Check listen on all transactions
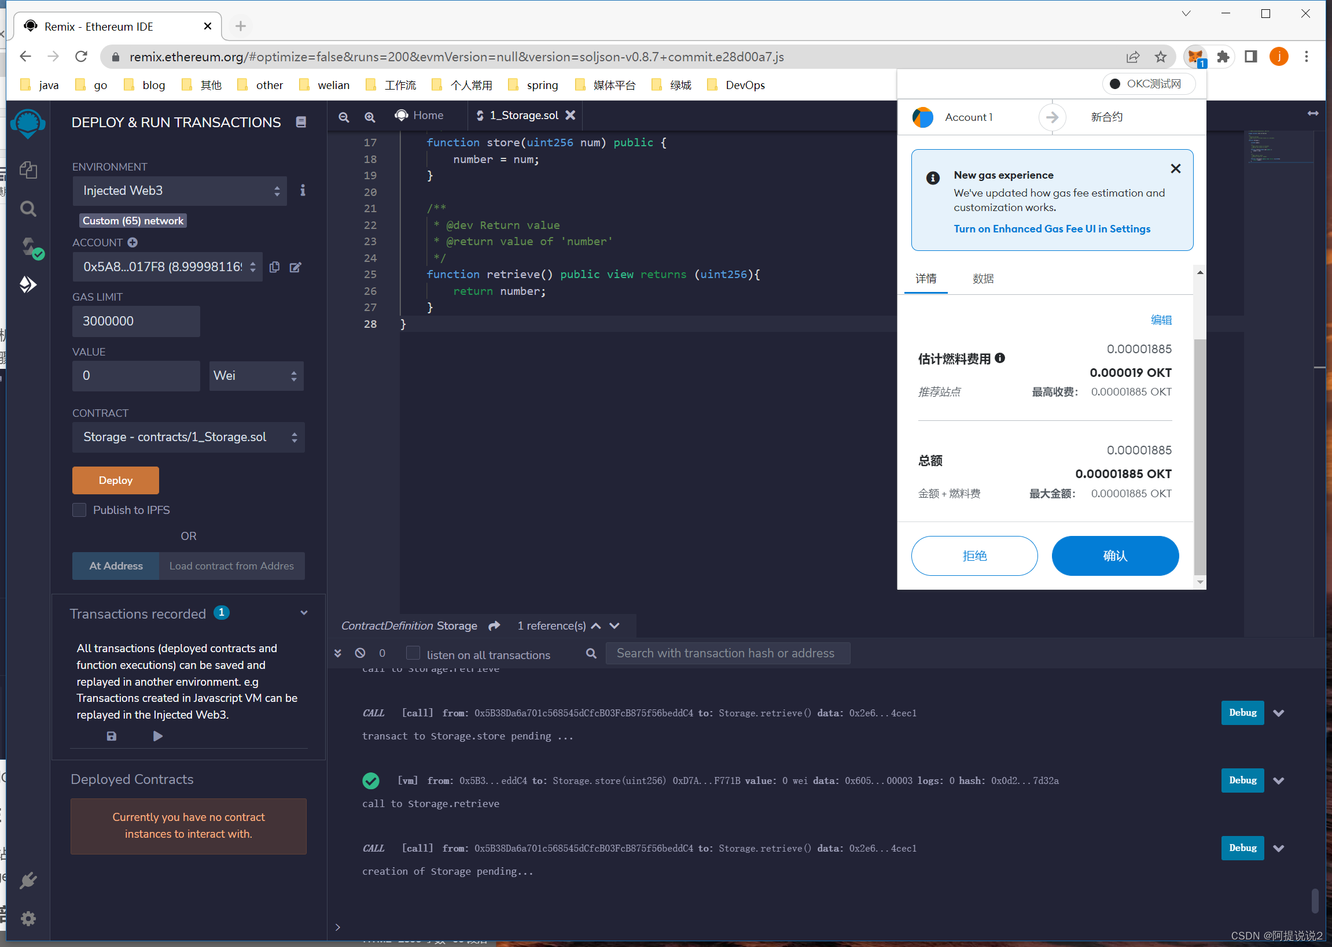Image resolution: width=1332 pixels, height=947 pixels. 413,653
